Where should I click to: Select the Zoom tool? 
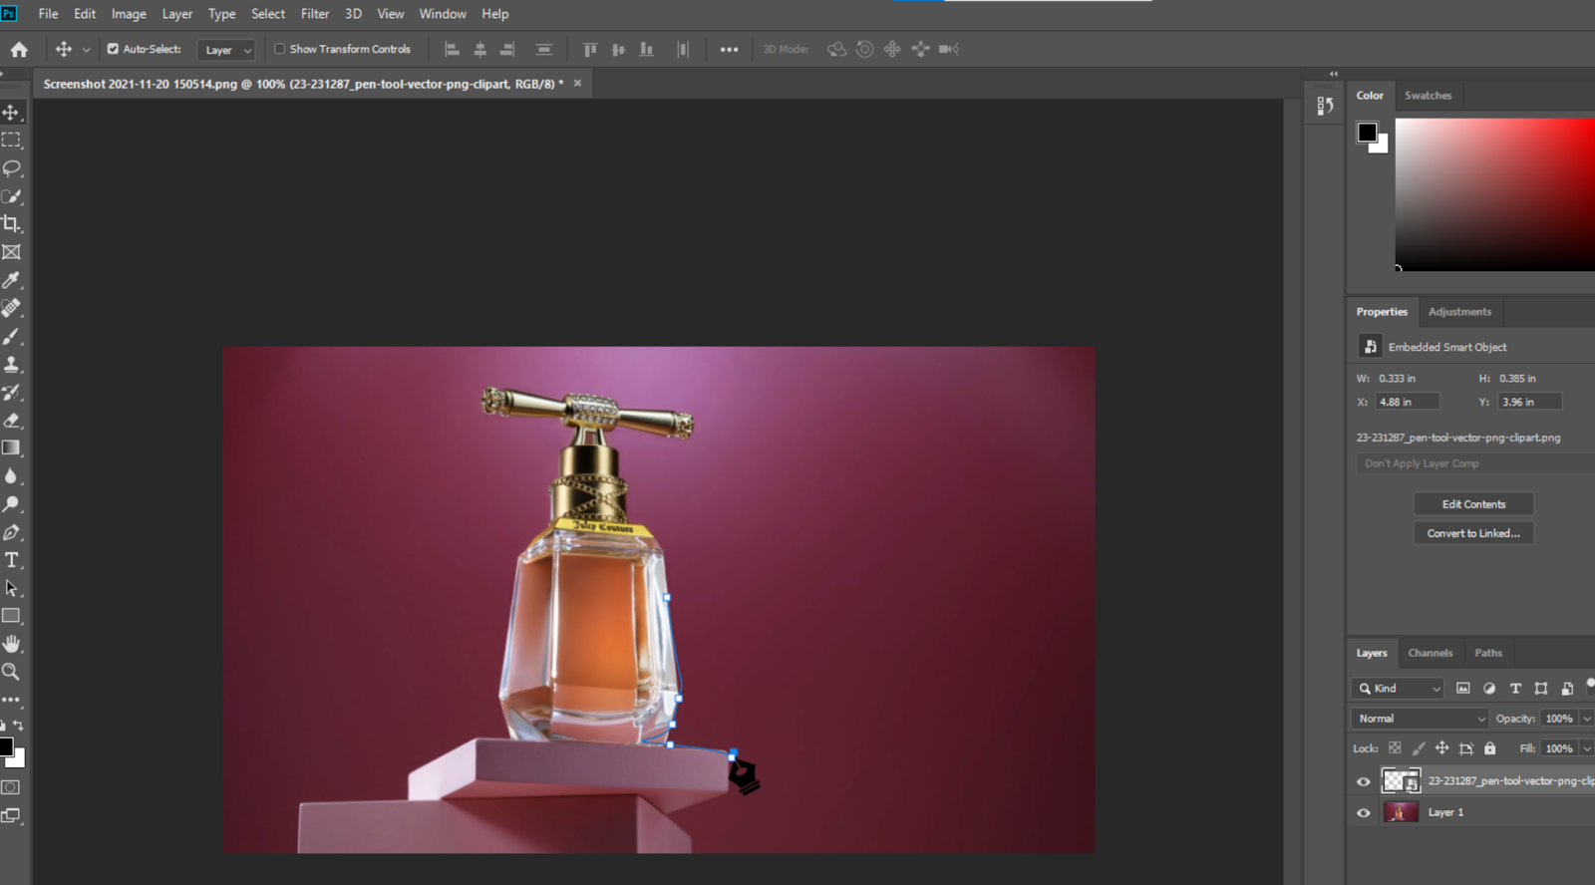(12, 672)
